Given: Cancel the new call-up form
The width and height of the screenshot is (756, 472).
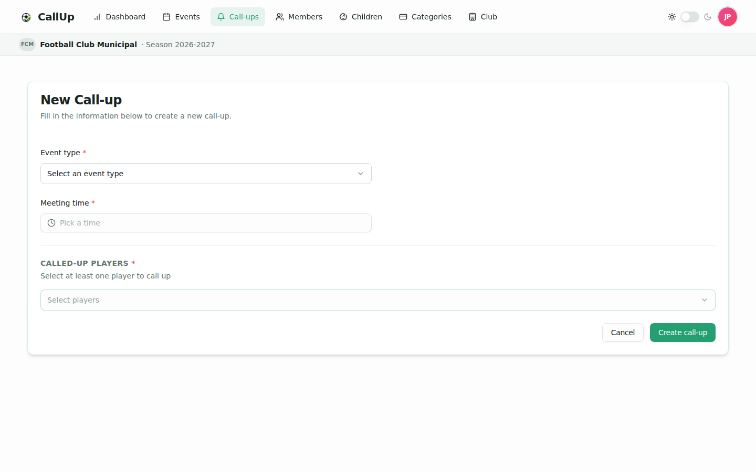Looking at the screenshot, I should 623,332.
